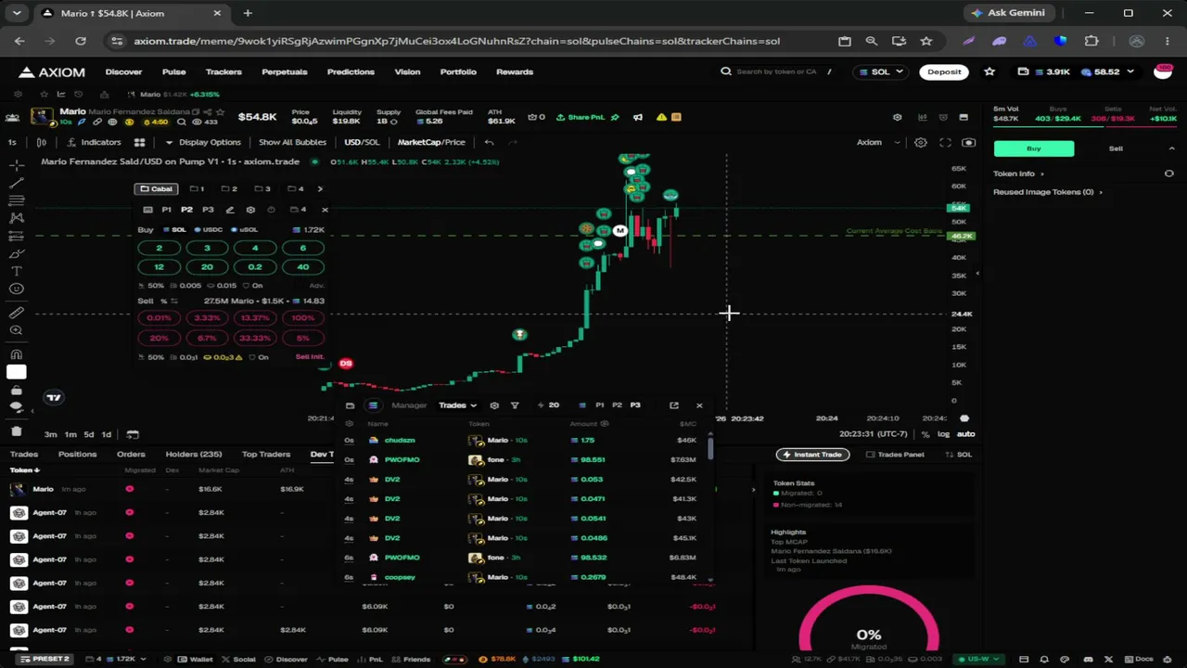Select the trend line drawing tool

point(17,183)
